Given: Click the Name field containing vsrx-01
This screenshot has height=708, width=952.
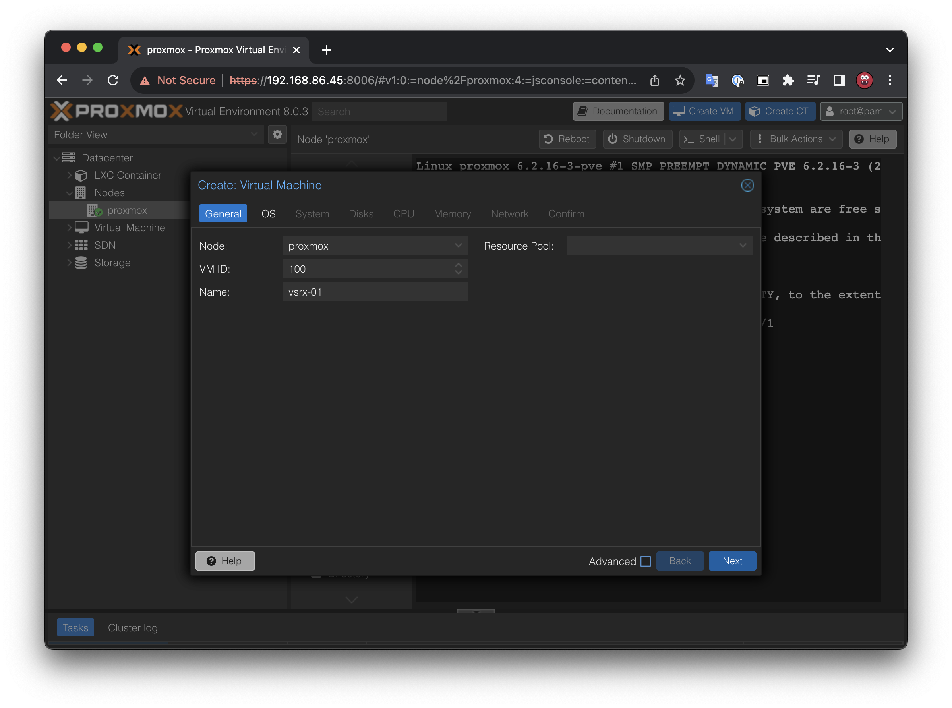Looking at the screenshot, I should click(x=375, y=292).
